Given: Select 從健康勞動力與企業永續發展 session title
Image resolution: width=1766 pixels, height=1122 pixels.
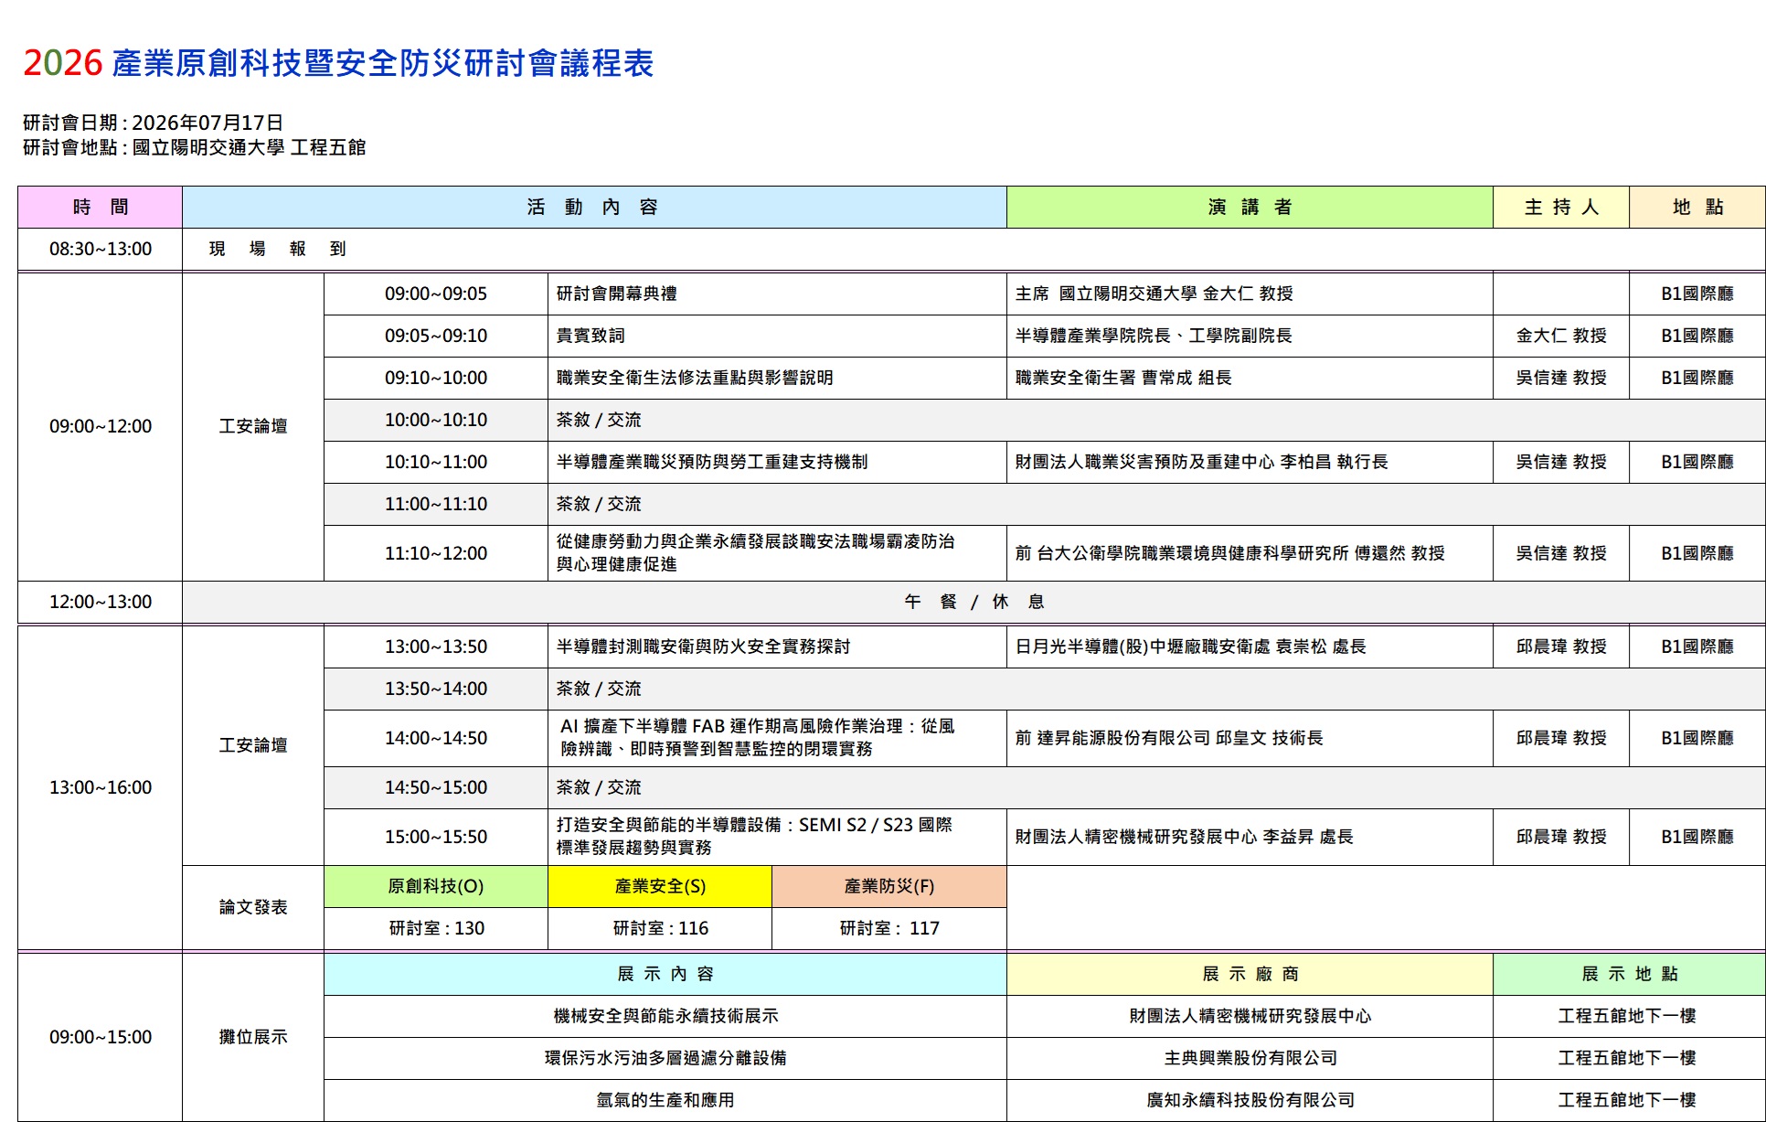Looking at the screenshot, I should click(x=756, y=552).
